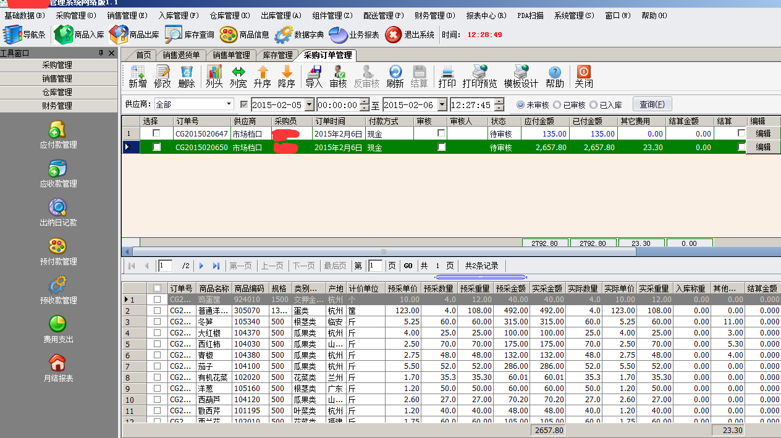781x438 pixels.
Task: Pin the 工具窗口 panel
Action: (x=101, y=54)
